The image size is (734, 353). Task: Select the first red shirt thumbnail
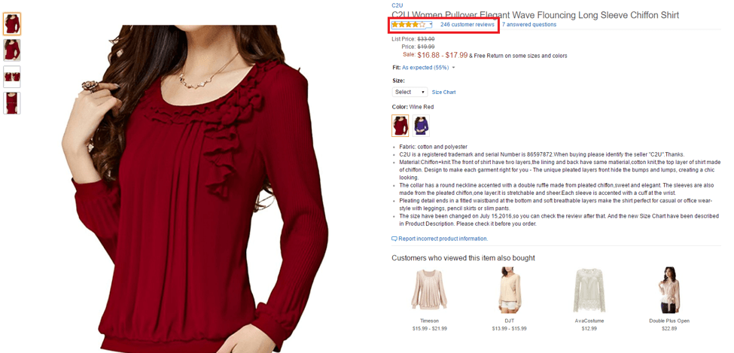(x=12, y=24)
